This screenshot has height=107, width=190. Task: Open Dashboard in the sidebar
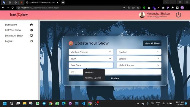coord(11,25)
